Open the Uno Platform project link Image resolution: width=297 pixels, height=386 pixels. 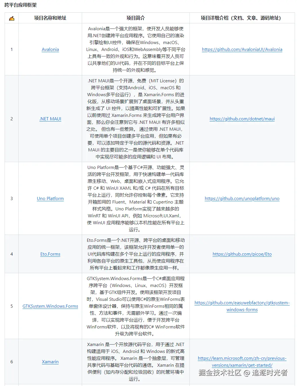point(50,199)
